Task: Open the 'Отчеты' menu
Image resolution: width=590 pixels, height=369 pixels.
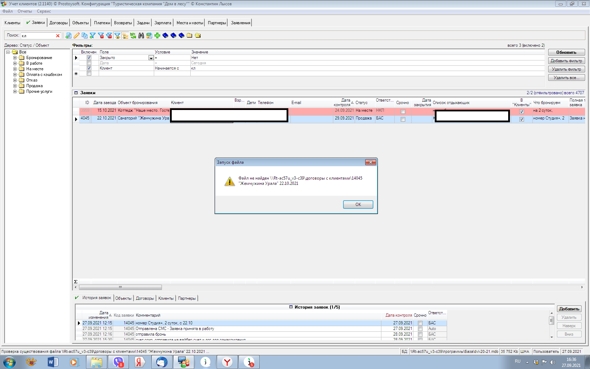Action: pos(25,11)
